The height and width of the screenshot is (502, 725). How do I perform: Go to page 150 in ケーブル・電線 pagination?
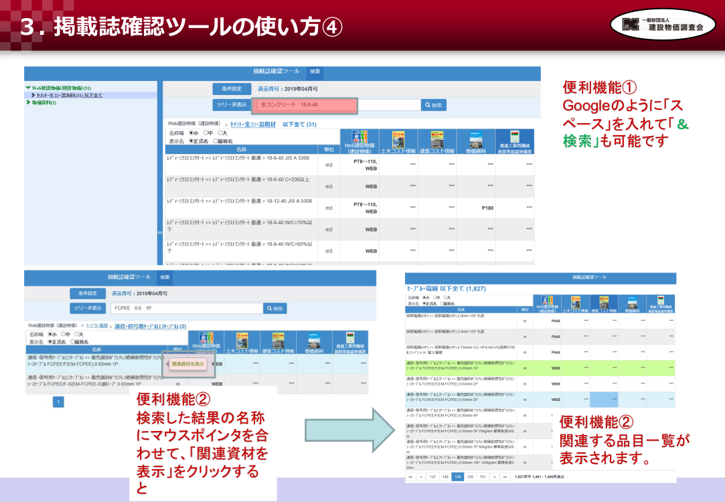(x=470, y=477)
